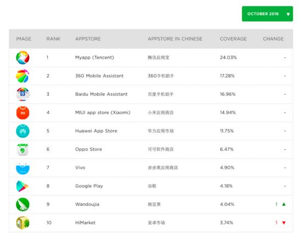
Task: Click the Baidu Mobile Assistant icon
Action: click(23, 94)
